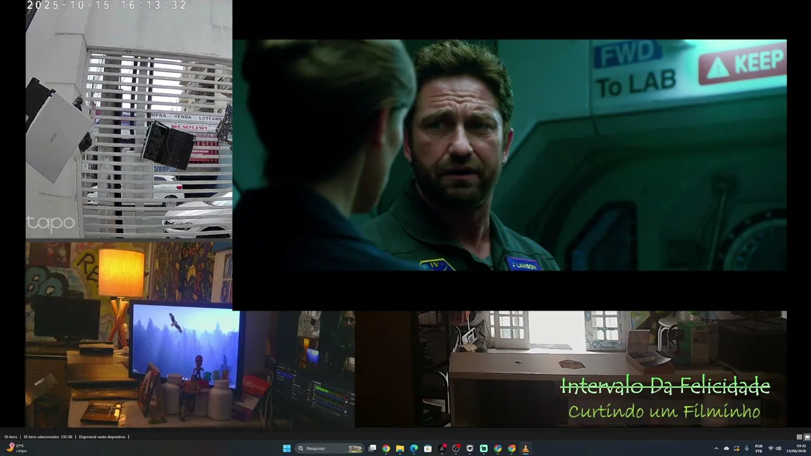Screen dimensions: 811x456
Task: Open the clock and calendar showing 03:32
Action: (796, 448)
